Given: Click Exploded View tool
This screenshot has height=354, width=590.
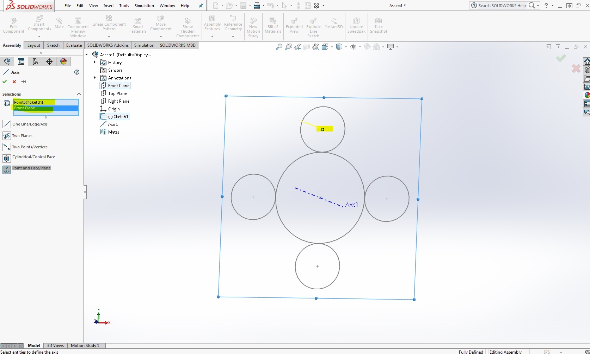Looking at the screenshot, I should coord(294,26).
